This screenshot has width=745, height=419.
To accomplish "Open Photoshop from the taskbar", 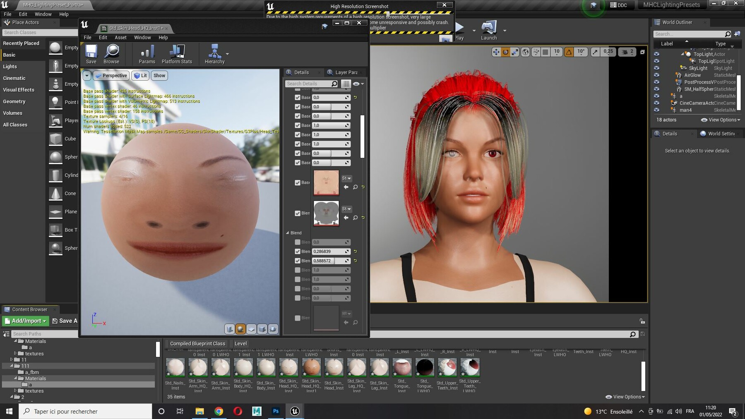I will click(276, 411).
